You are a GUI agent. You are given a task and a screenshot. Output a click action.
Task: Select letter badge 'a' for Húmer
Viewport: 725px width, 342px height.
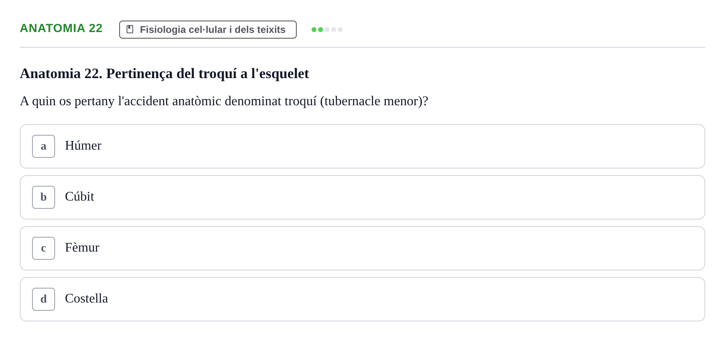(44, 146)
